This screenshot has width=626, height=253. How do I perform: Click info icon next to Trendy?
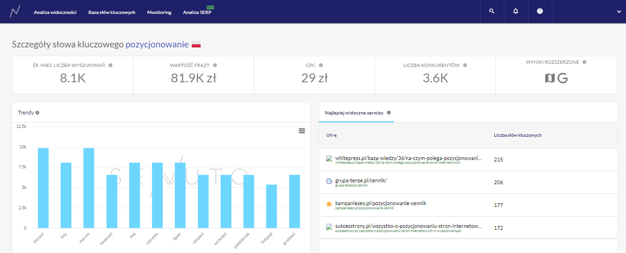[x=37, y=113]
